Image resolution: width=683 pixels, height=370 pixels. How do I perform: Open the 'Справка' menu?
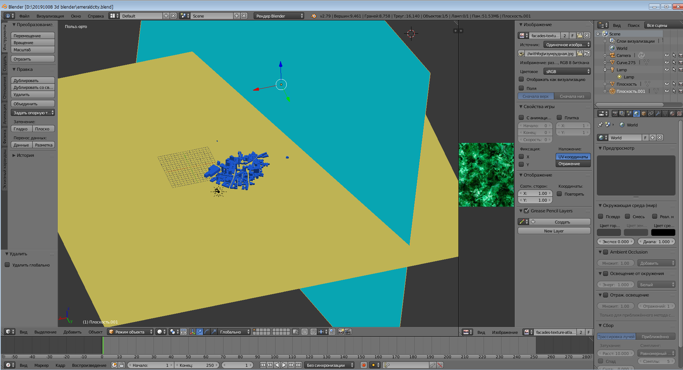[95, 16]
